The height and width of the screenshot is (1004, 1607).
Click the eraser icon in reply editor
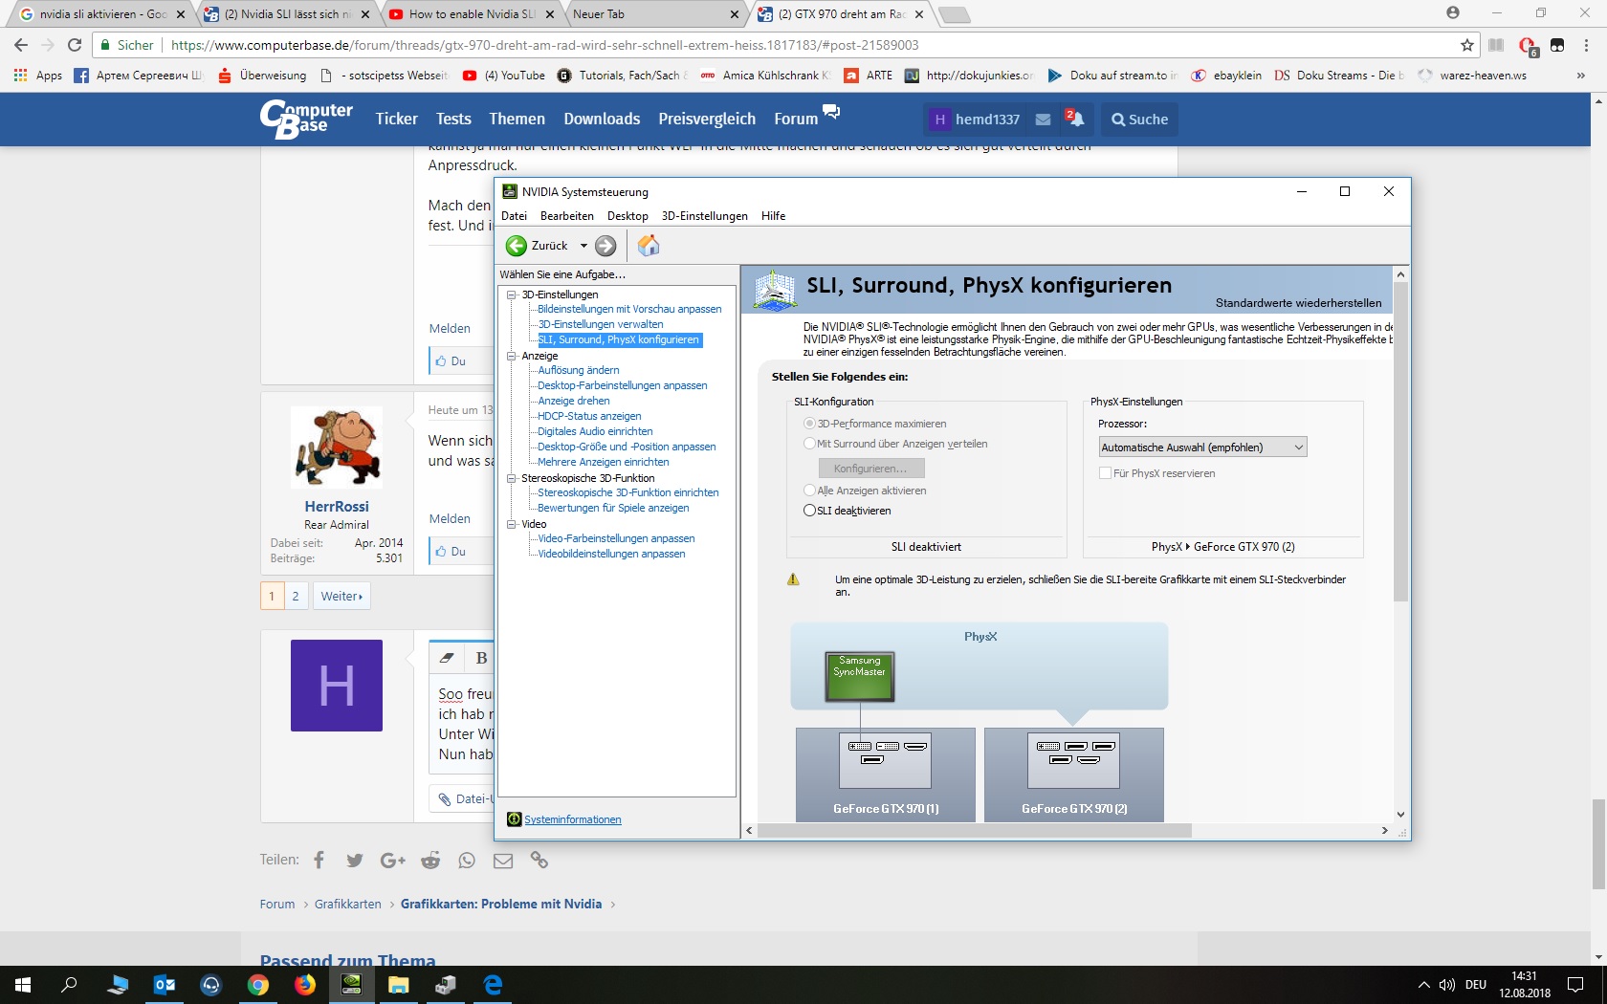click(447, 658)
